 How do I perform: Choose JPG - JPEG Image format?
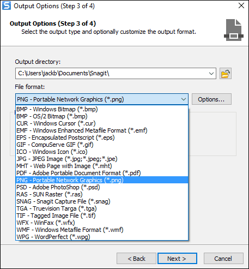tap(102, 159)
